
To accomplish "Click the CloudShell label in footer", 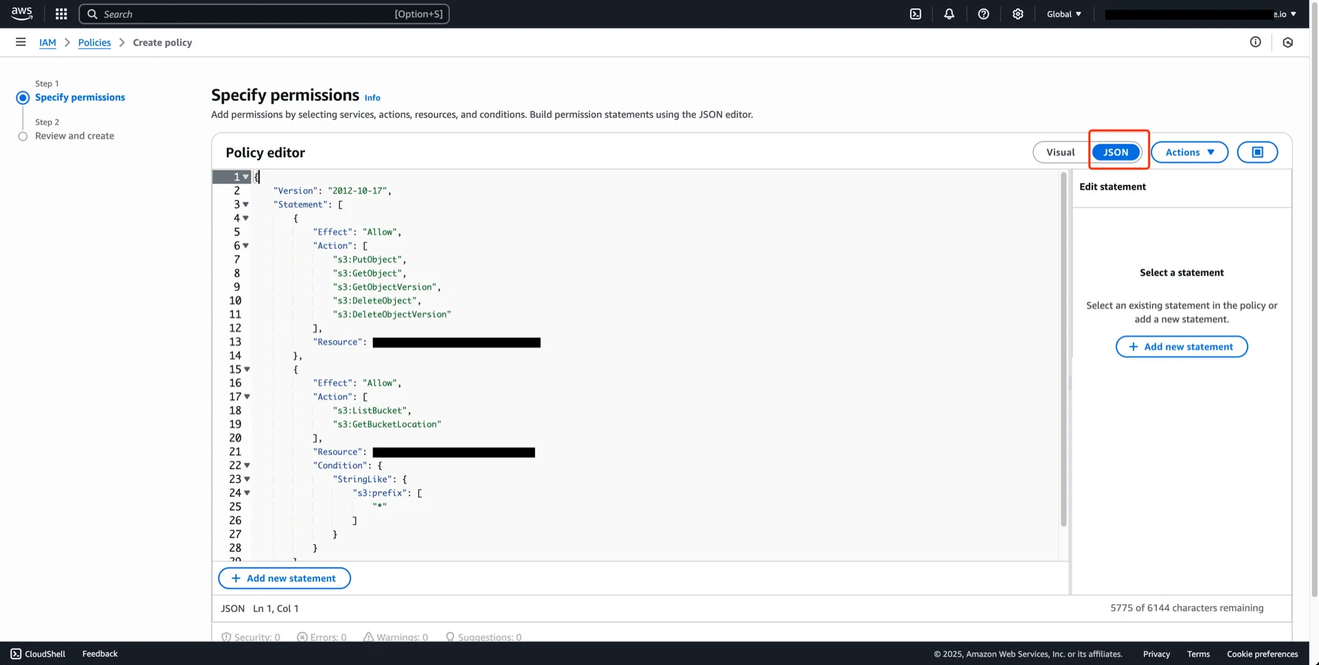I will point(45,654).
